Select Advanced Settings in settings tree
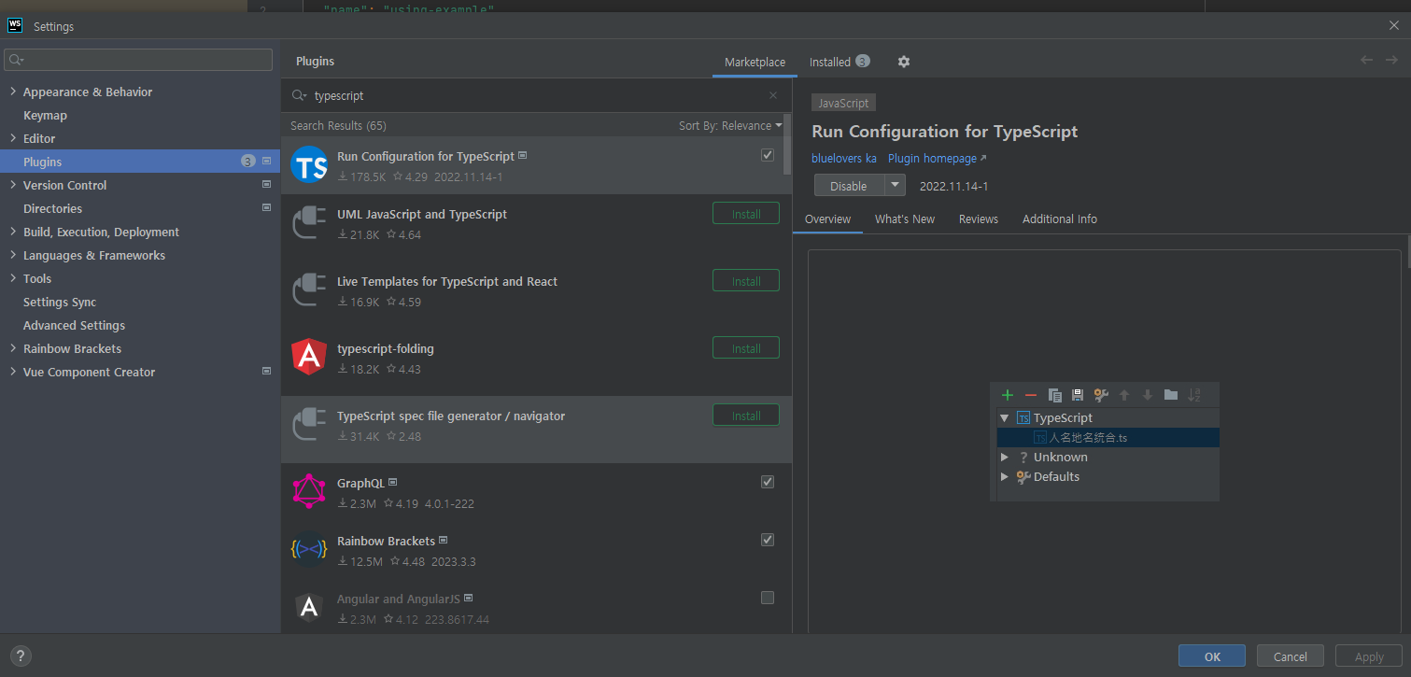The image size is (1411, 677). point(74,325)
